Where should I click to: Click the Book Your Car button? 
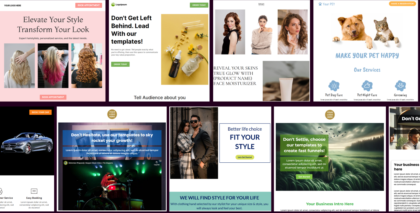pyautogui.click(x=40, y=112)
